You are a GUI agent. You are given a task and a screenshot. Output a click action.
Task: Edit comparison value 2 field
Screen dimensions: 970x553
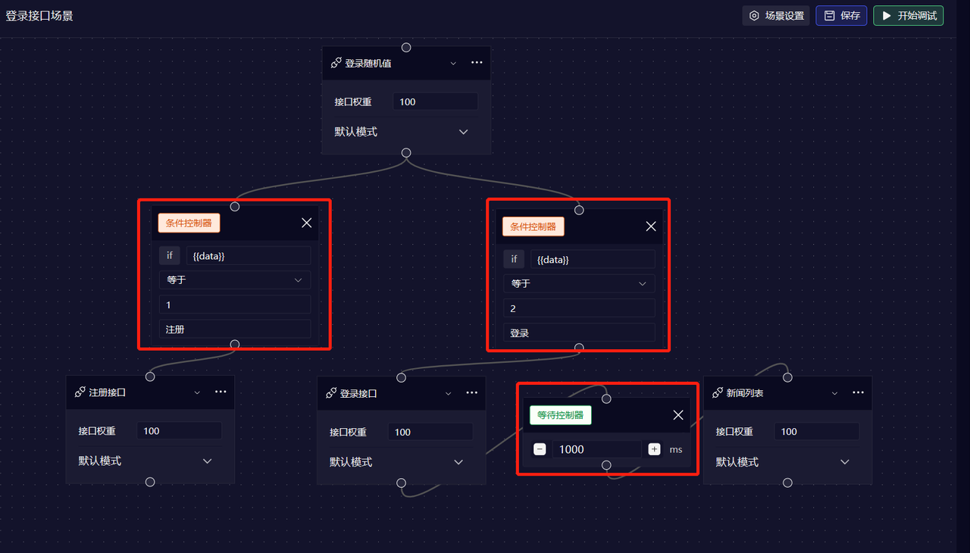coord(580,308)
